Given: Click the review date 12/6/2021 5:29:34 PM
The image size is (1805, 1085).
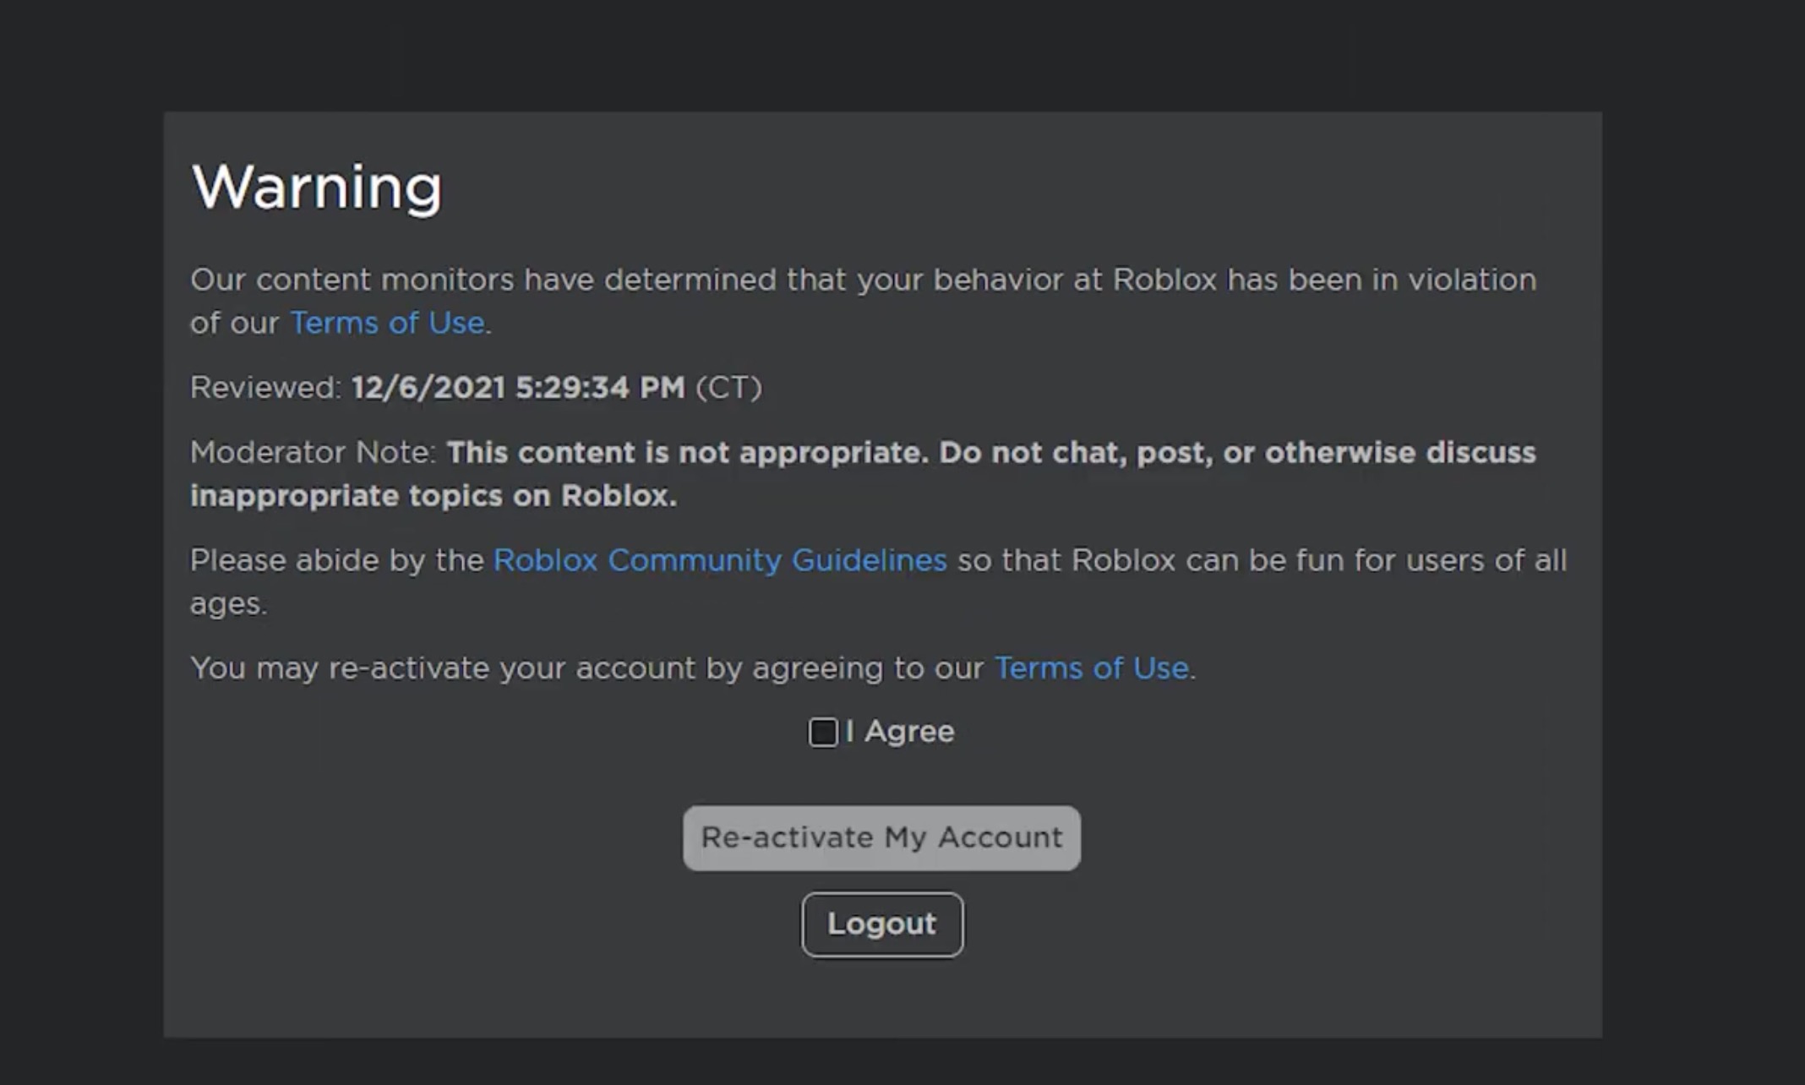Looking at the screenshot, I should point(518,388).
